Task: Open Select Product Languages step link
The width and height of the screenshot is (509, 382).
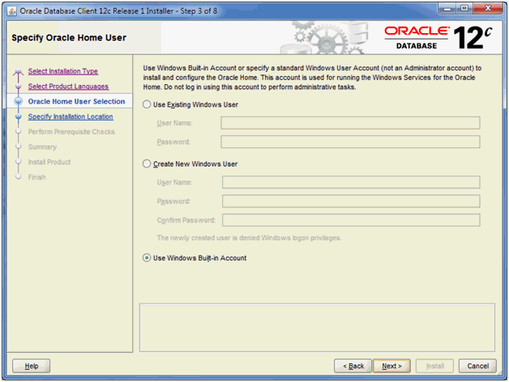Action: click(x=68, y=87)
